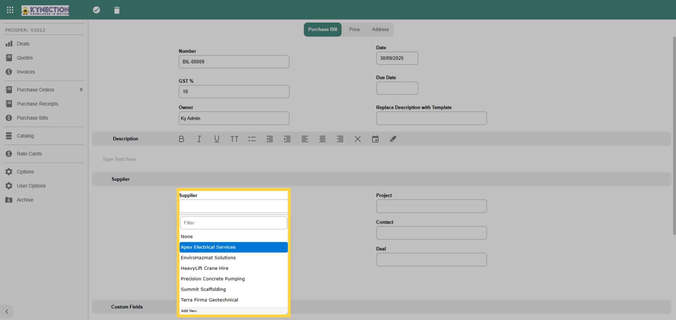676x320 pixels.
Task: Click the Number input field
Action: [234, 62]
